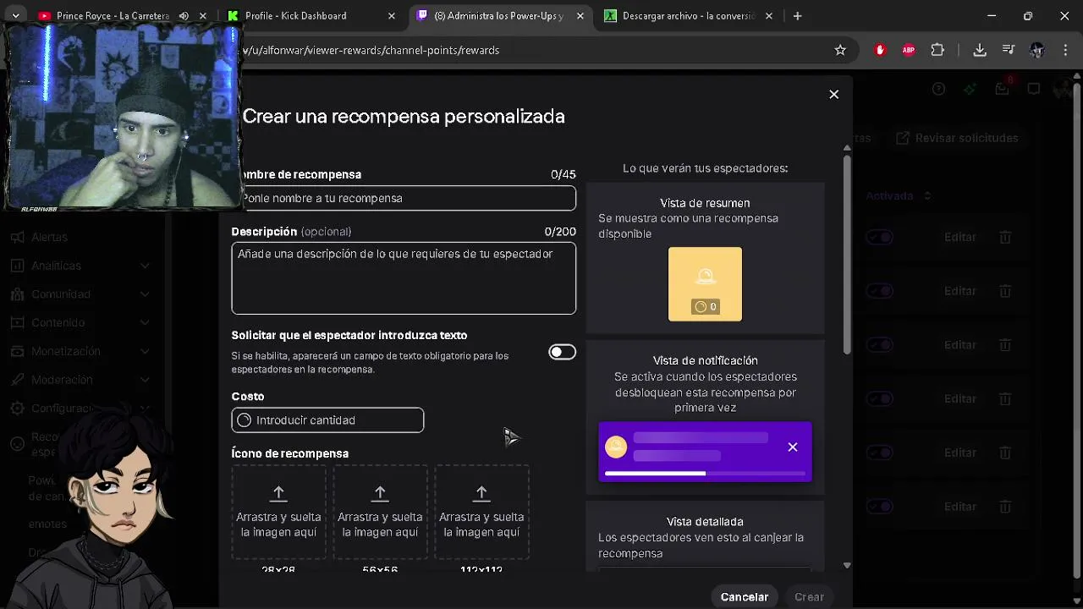Click the green sparkle icon in Twitch header

click(970, 89)
